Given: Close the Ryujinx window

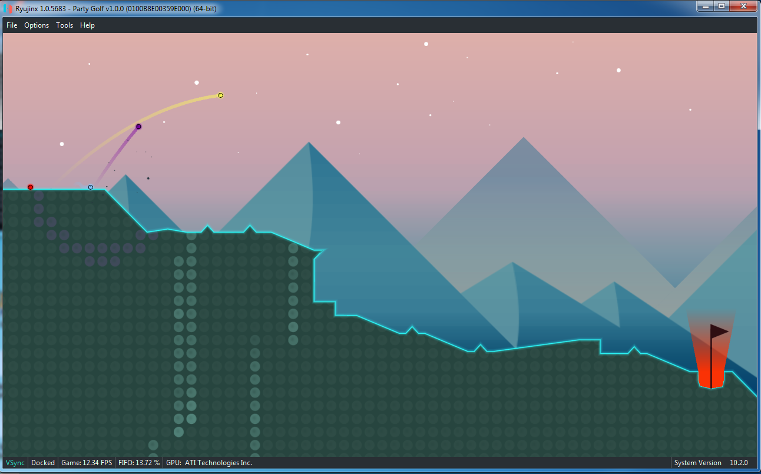Looking at the screenshot, I should (743, 6).
